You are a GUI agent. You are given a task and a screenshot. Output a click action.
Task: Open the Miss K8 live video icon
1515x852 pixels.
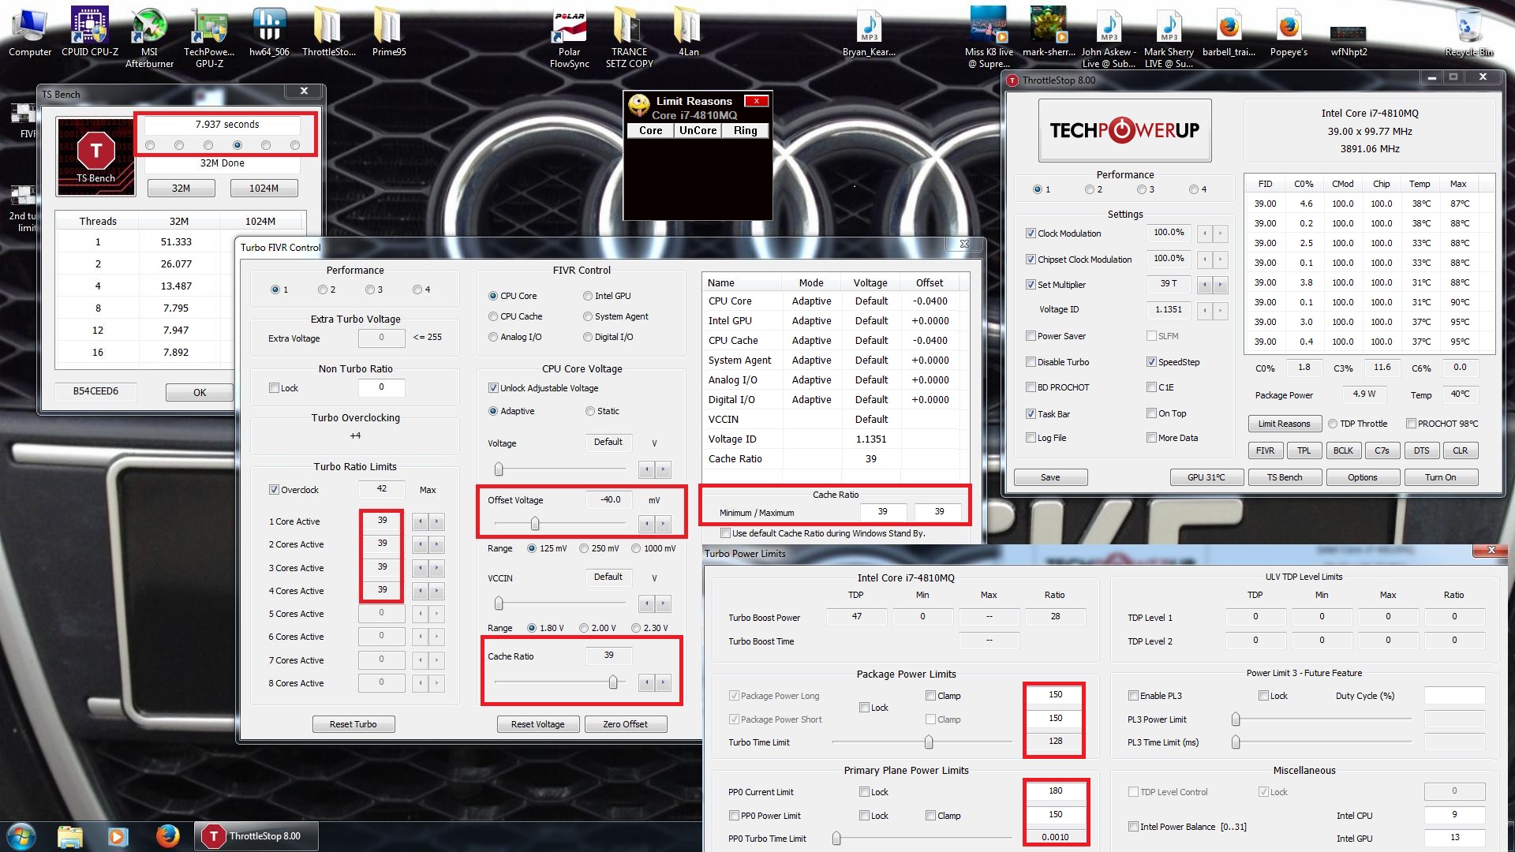pos(989,37)
